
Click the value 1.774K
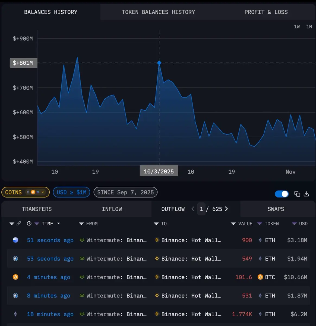(x=242, y=314)
